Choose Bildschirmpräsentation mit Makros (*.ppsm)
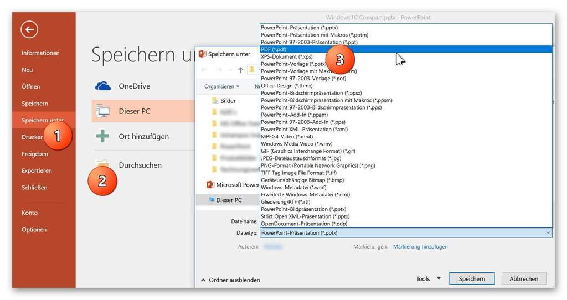This screenshot has height=300, width=567. 406,100
